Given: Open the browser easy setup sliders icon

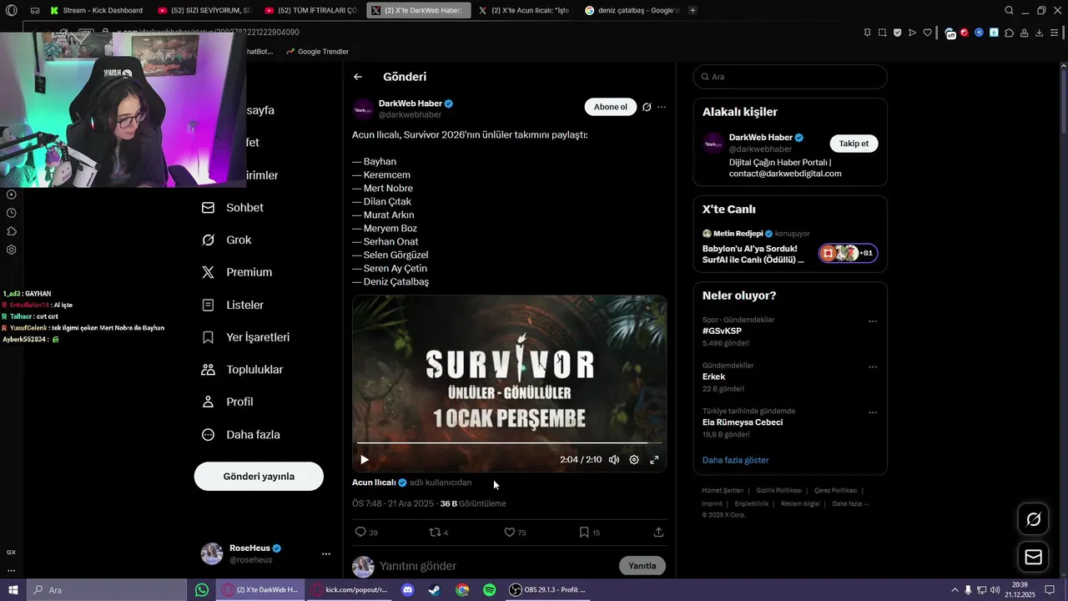Looking at the screenshot, I should click(x=1054, y=33).
